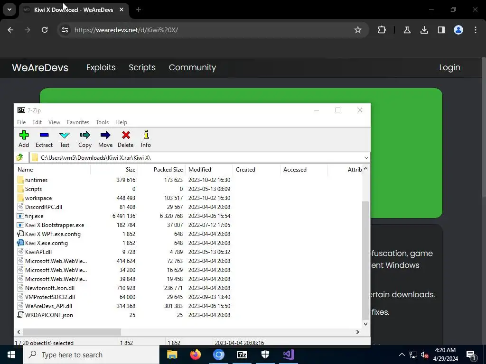This screenshot has height=364, width=486.
Task: Bookmark this page with the star icon
Action: coord(358,30)
